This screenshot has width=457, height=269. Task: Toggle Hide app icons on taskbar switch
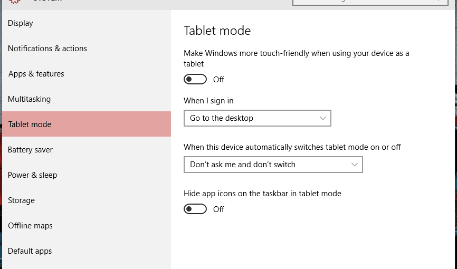click(x=195, y=209)
